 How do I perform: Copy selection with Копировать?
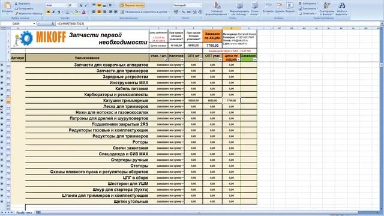(24, 8)
